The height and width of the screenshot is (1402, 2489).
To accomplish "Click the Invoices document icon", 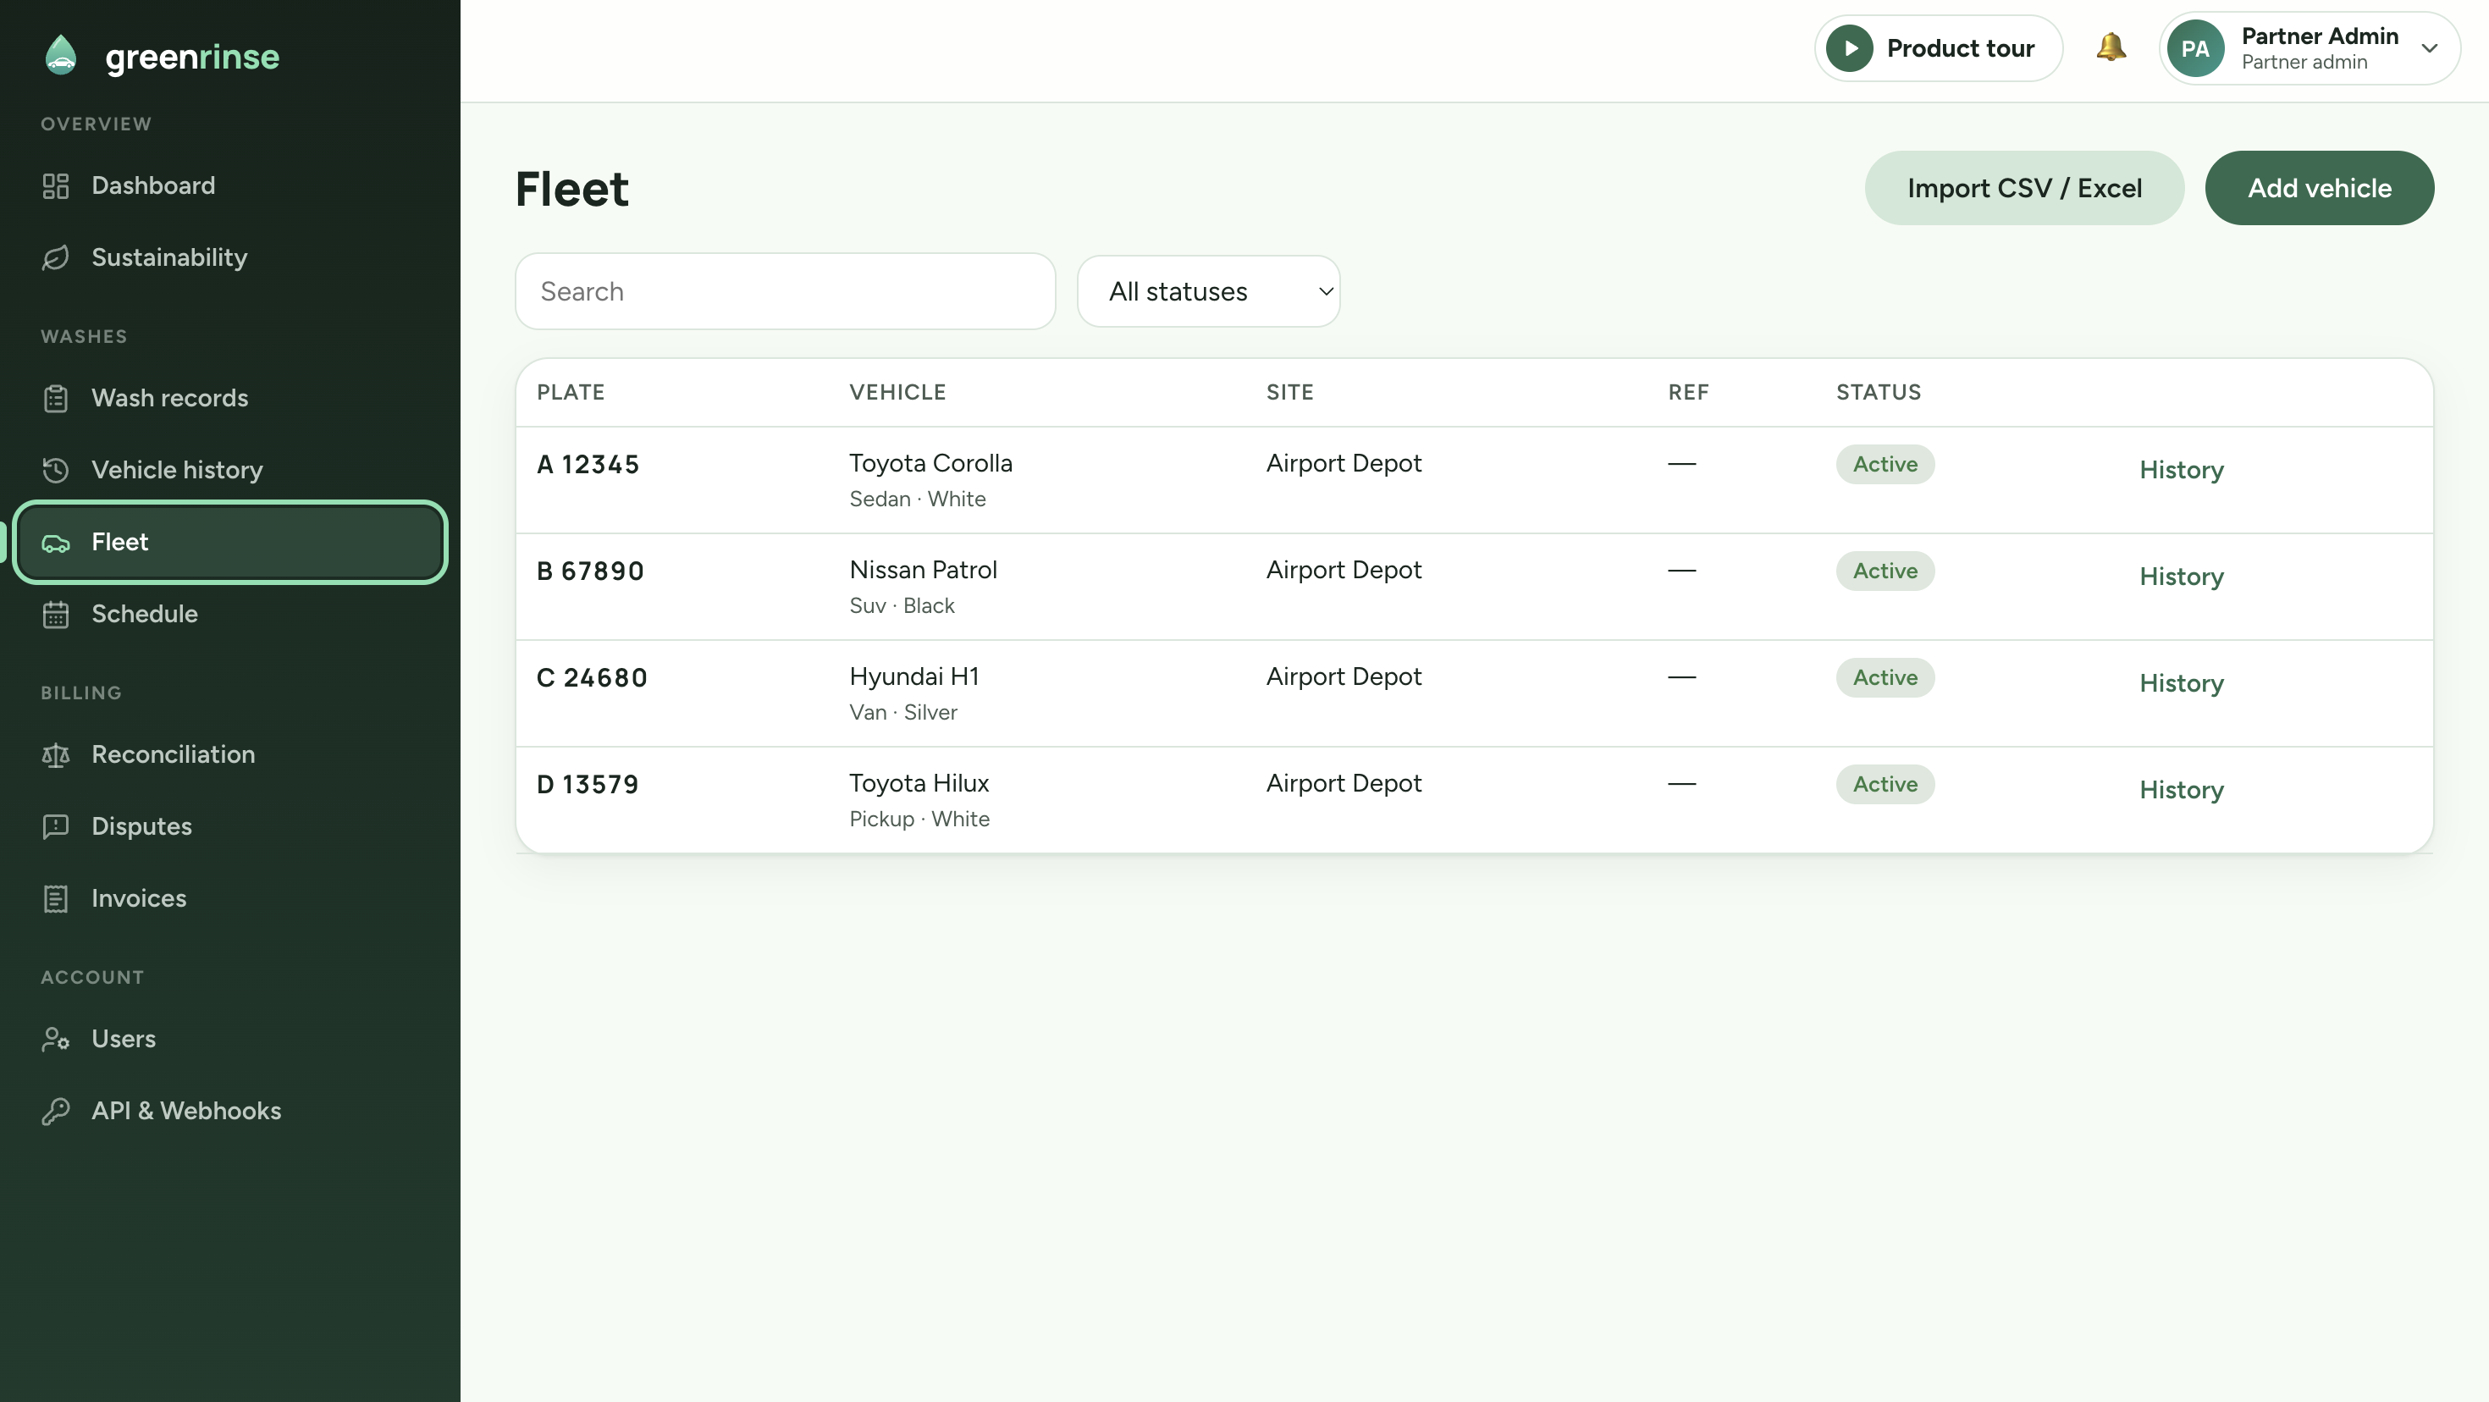I will click(56, 898).
